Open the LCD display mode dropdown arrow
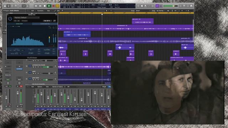This screenshot has height=128, width=228. pos(135,6)
